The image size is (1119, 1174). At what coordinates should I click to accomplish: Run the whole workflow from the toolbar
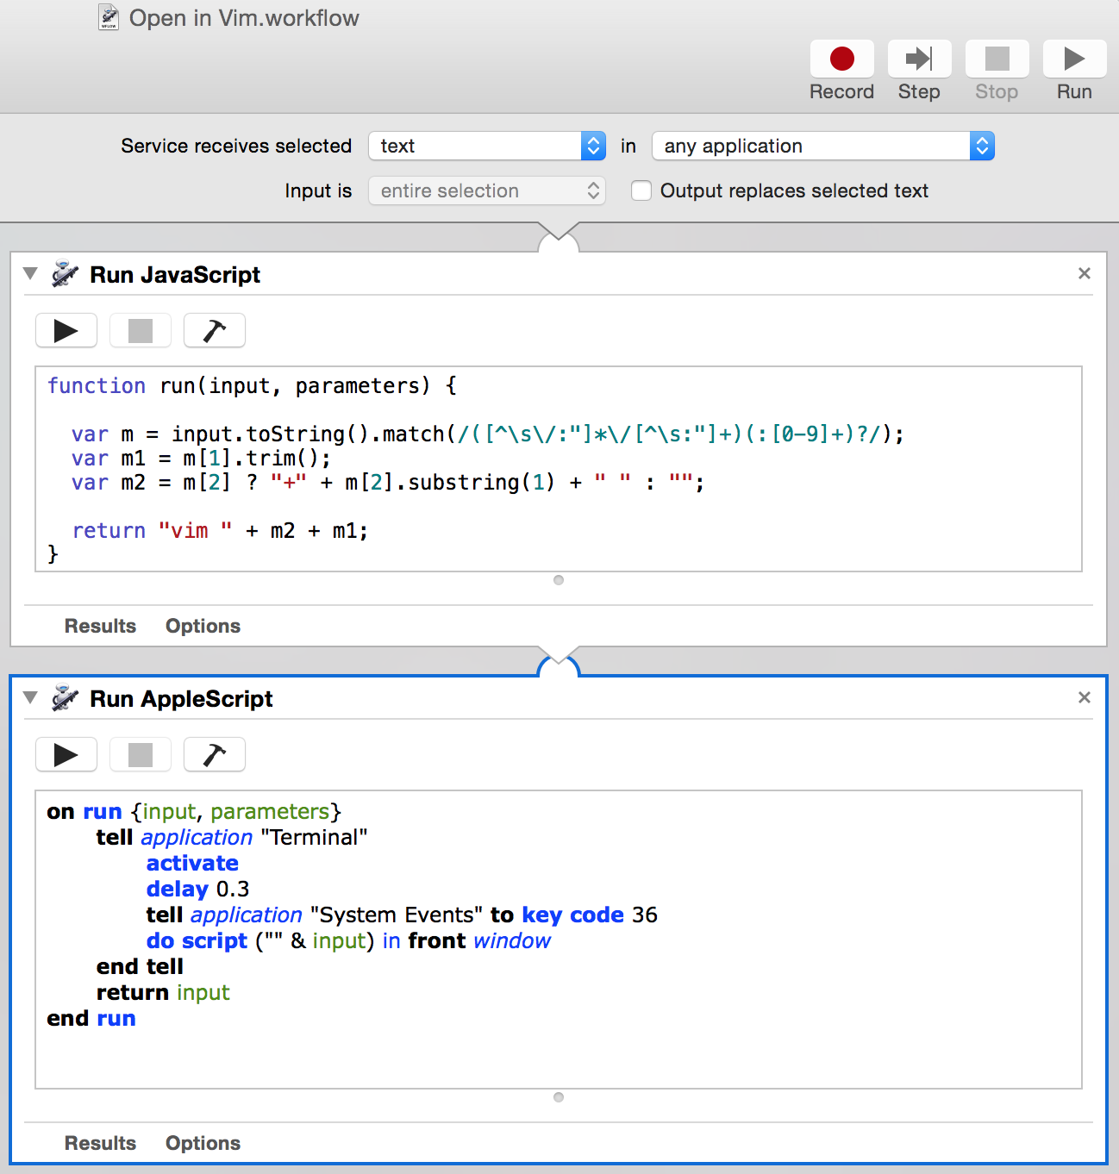(1073, 59)
